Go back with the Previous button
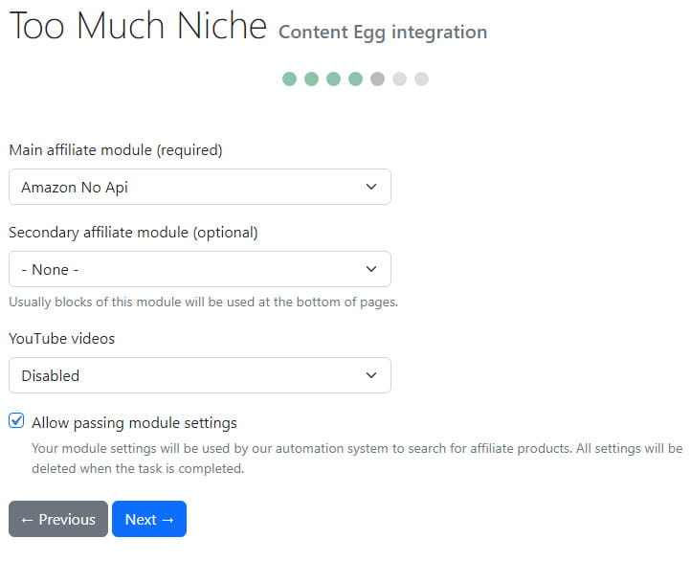 pyautogui.click(x=58, y=519)
